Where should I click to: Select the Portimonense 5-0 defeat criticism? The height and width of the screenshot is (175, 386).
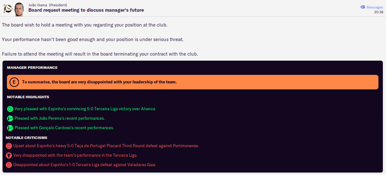(106, 146)
